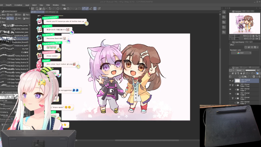Viewport: 261px width, 147px height.
Task: Toggle Snap to Grid icon
Action: pos(91,9)
